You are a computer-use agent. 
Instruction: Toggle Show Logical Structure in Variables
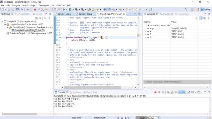(x=201, y=18)
